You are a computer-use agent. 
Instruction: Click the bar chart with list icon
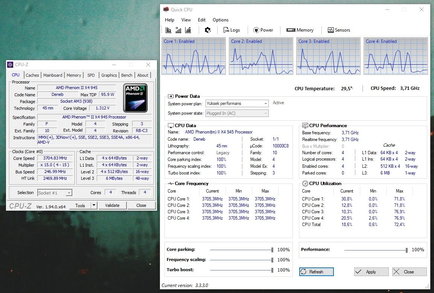pyautogui.click(x=178, y=30)
